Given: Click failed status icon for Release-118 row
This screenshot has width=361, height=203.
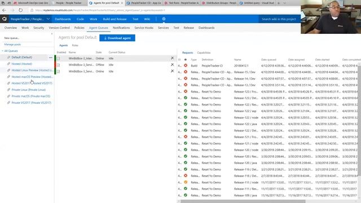Looking at the screenshot, I should pyautogui.click(x=186, y=176).
